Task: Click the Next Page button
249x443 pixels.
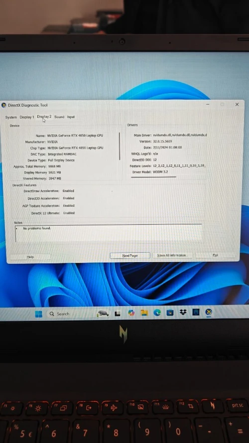Action: click(130, 256)
